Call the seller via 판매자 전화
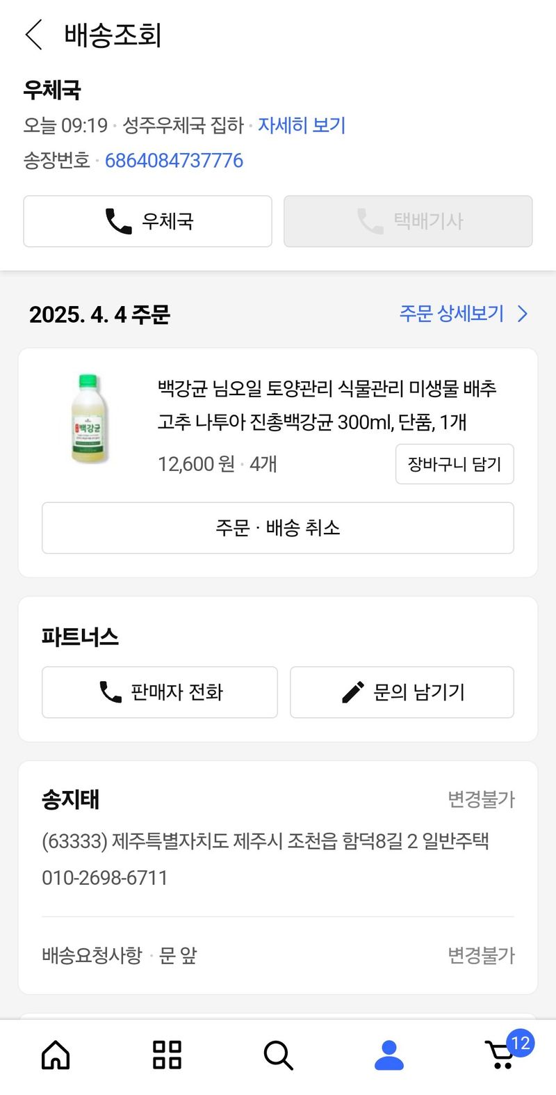The width and height of the screenshot is (556, 1095). tap(160, 692)
